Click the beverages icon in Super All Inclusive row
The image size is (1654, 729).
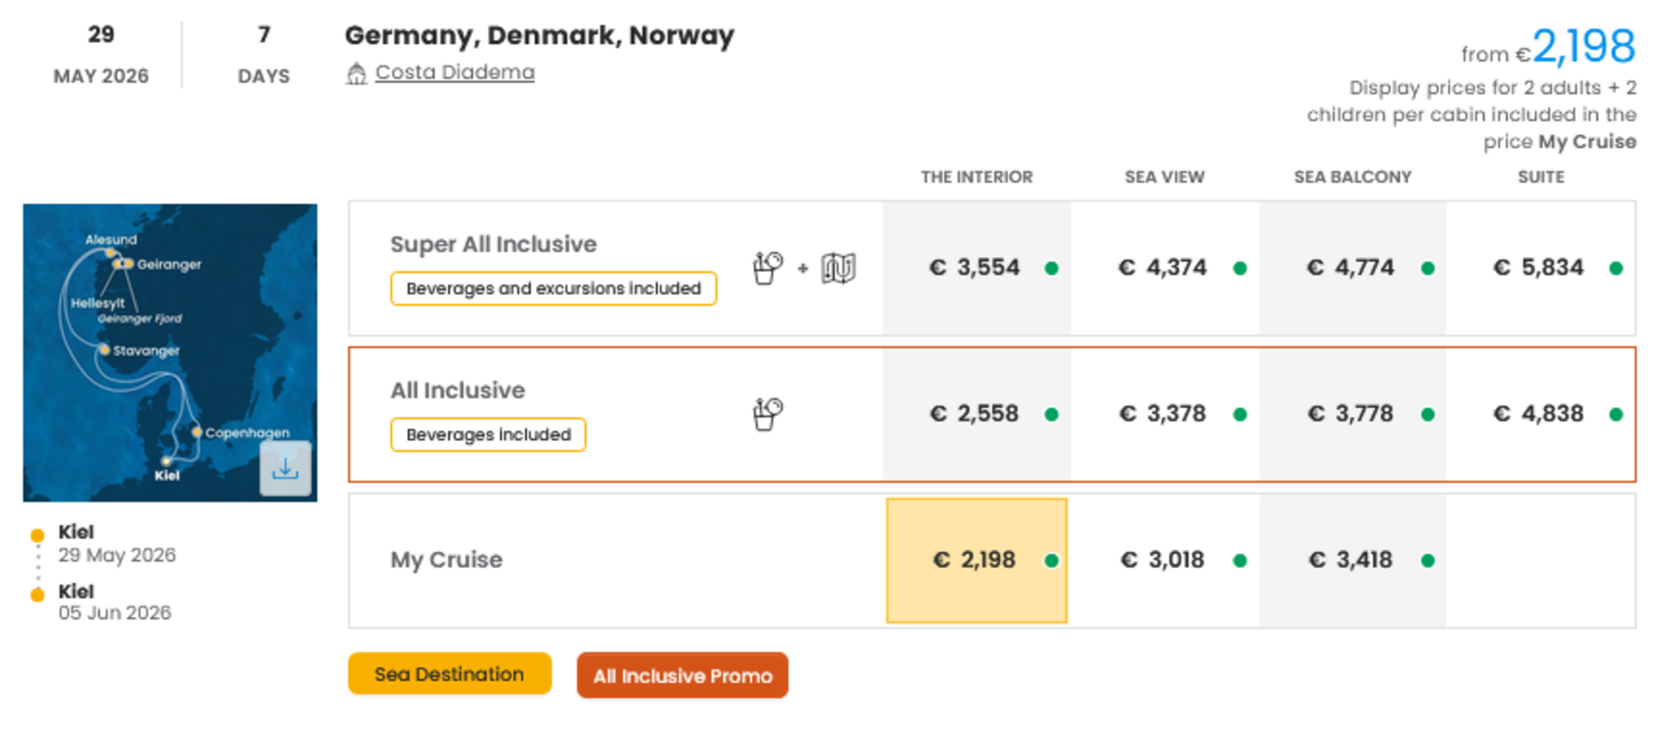pos(767,268)
